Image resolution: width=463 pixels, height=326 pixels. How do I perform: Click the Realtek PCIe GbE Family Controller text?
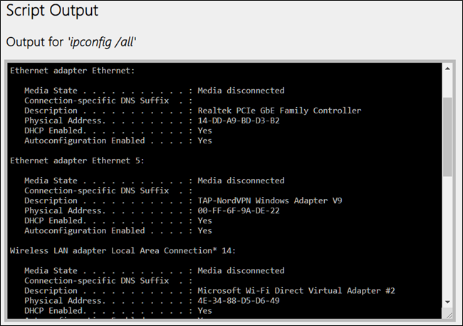279,111
